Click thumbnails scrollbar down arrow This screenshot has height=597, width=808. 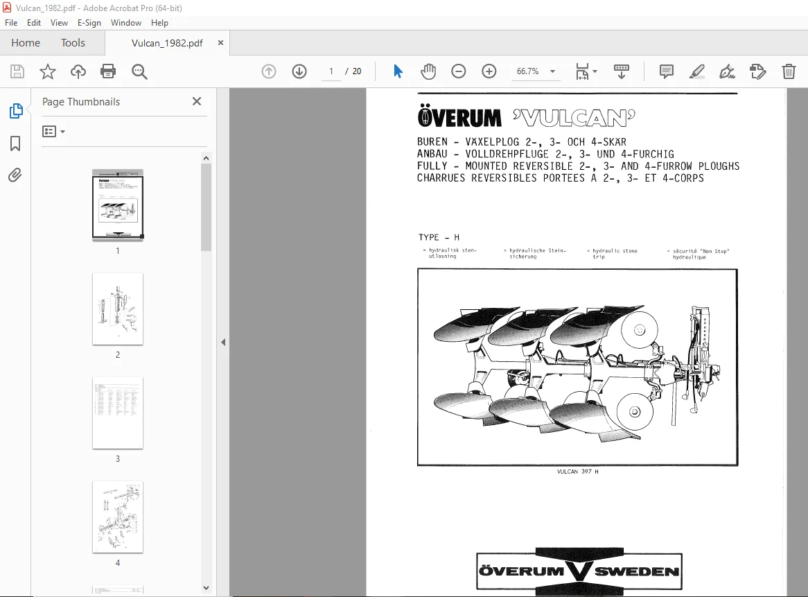[x=206, y=588]
